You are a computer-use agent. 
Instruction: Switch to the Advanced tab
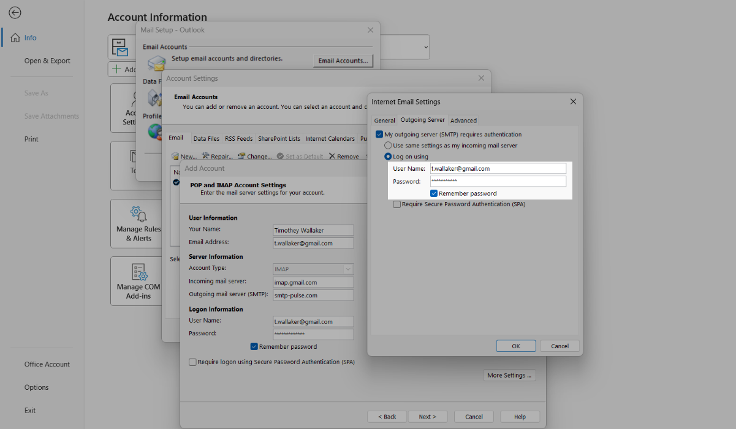click(x=463, y=121)
